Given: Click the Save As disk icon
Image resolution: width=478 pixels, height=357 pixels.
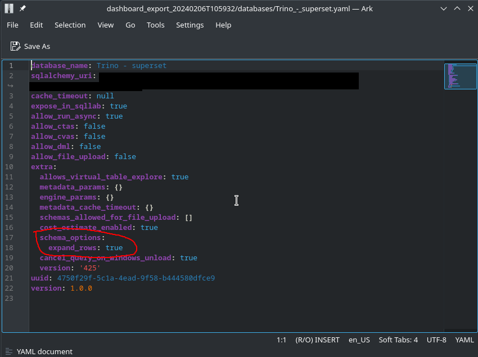Looking at the screenshot, I should (x=15, y=46).
